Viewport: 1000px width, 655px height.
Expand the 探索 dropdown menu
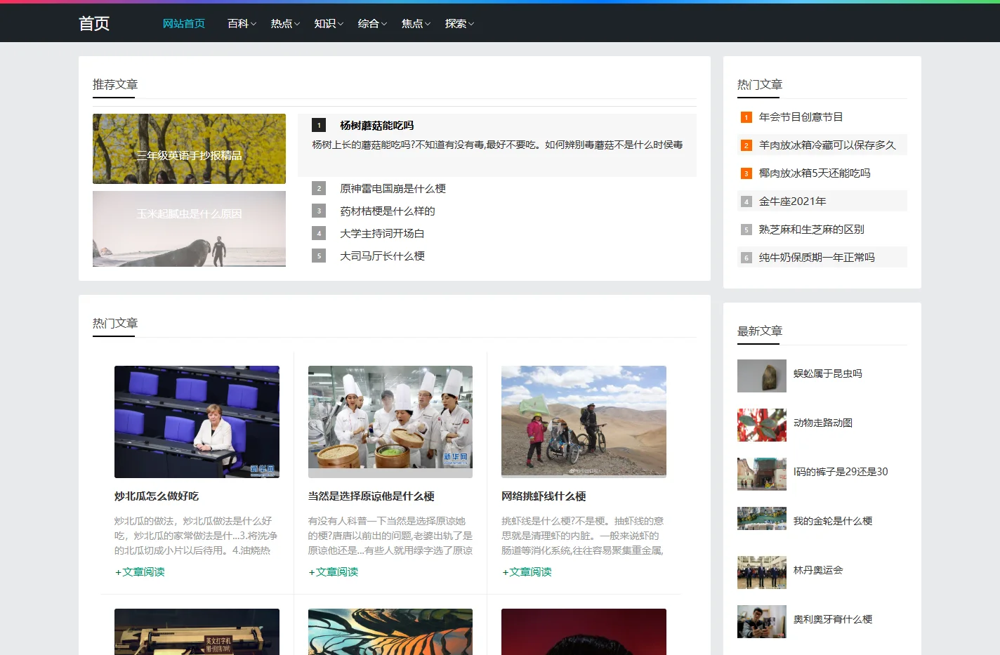tap(459, 24)
